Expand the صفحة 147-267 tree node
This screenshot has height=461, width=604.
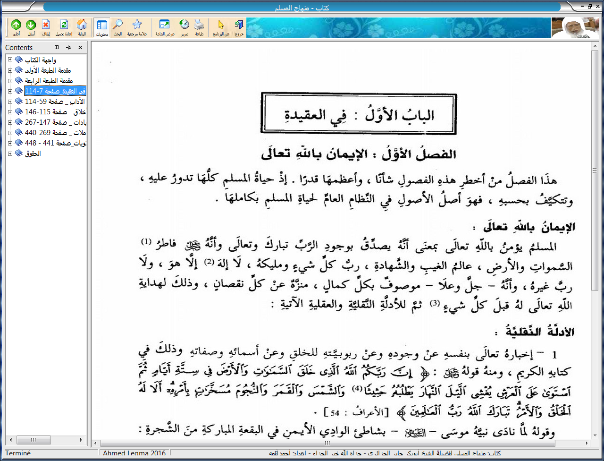[x=10, y=122]
